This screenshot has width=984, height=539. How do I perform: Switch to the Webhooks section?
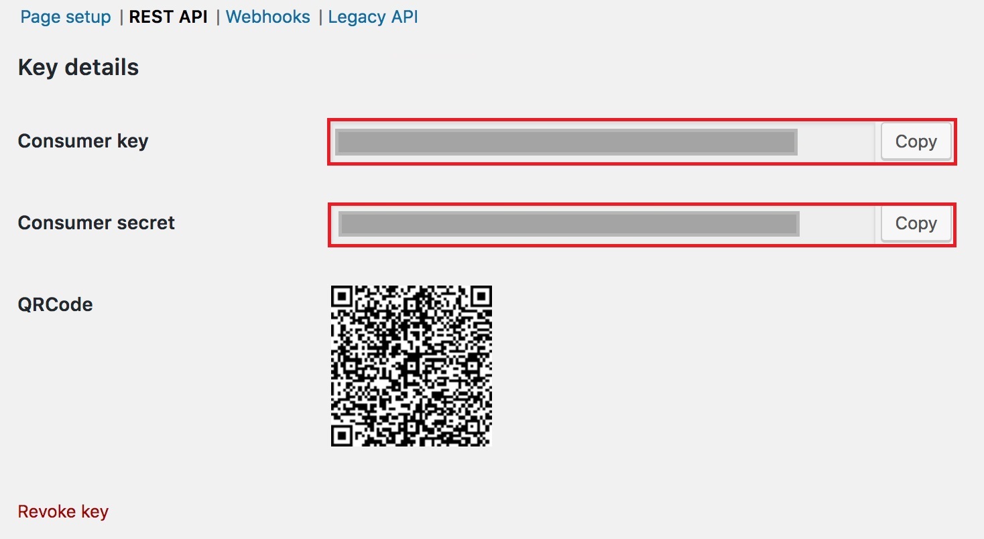coord(268,17)
